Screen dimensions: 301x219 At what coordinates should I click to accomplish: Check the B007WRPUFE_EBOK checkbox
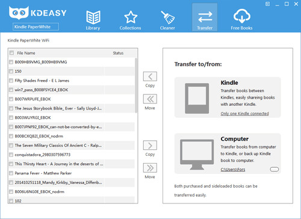11,99
